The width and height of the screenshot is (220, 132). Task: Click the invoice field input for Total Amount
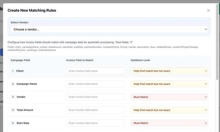[x=95, y=110]
